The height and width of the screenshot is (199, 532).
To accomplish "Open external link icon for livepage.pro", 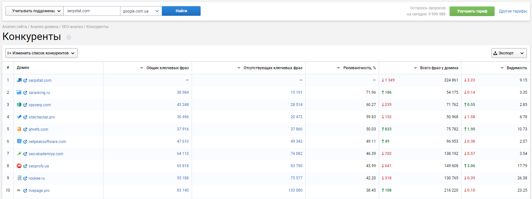I will [25, 191].
